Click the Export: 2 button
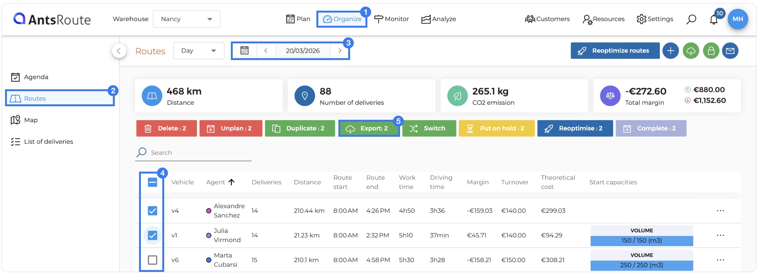 pyautogui.click(x=369, y=128)
